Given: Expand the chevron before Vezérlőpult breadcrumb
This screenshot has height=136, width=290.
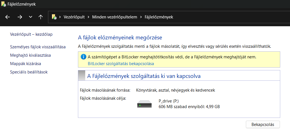Looking at the screenshot, I should pos(60,17).
